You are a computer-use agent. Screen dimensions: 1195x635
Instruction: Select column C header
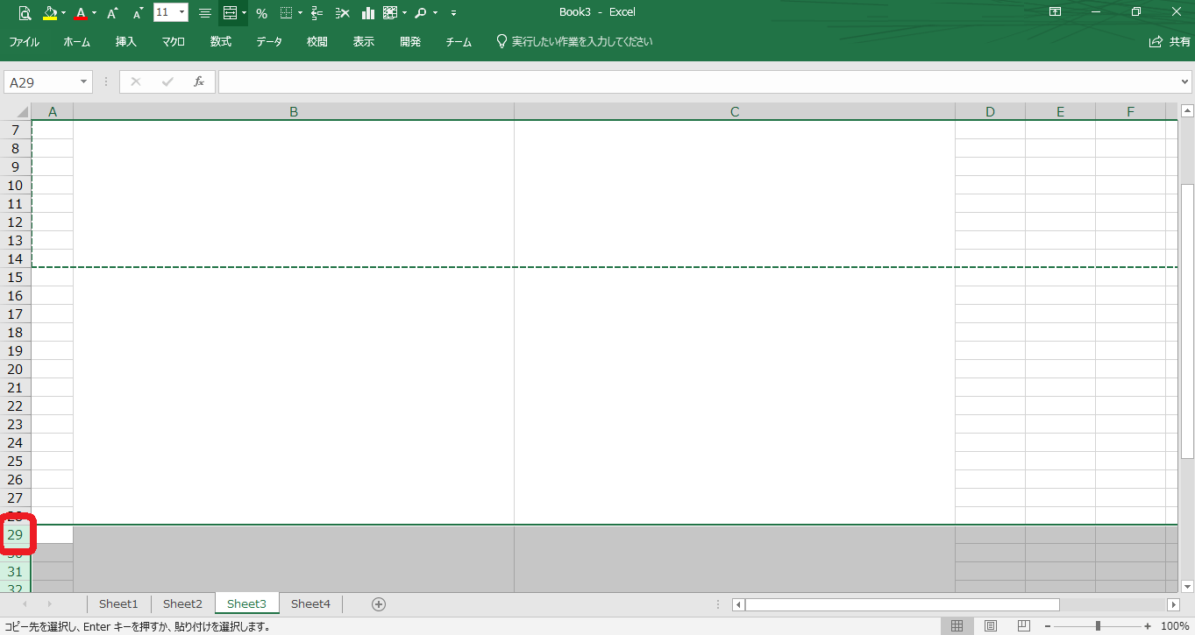point(735,111)
